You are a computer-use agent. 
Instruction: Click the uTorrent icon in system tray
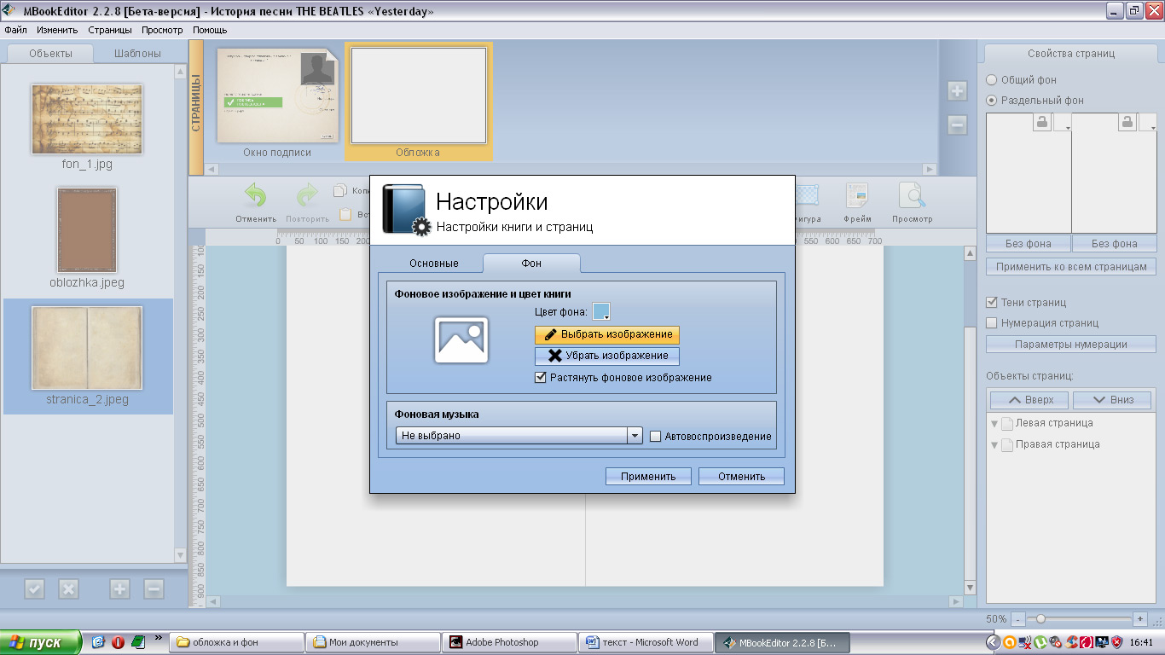pos(1040,642)
